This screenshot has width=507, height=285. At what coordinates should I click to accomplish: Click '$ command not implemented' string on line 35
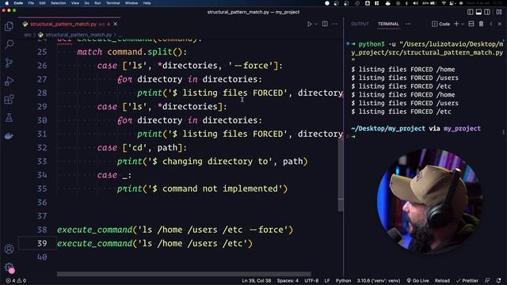tap(215, 188)
